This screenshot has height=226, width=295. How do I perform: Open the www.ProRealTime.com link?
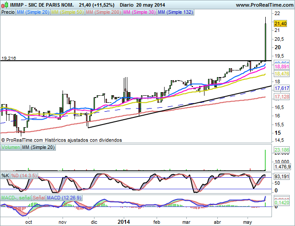[264, 5]
